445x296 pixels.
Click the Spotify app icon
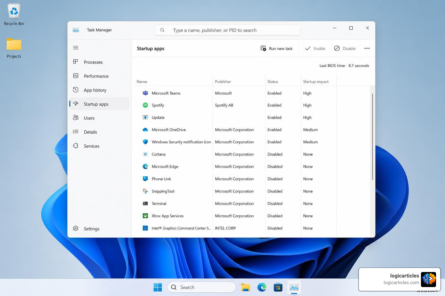coord(145,105)
